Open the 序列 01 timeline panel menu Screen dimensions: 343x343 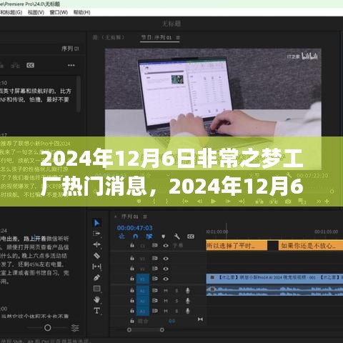(145, 217)
